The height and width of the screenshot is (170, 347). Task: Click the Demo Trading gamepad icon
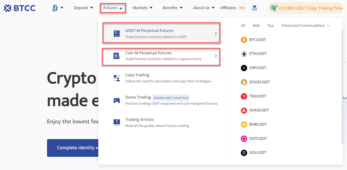pos(117,100)
